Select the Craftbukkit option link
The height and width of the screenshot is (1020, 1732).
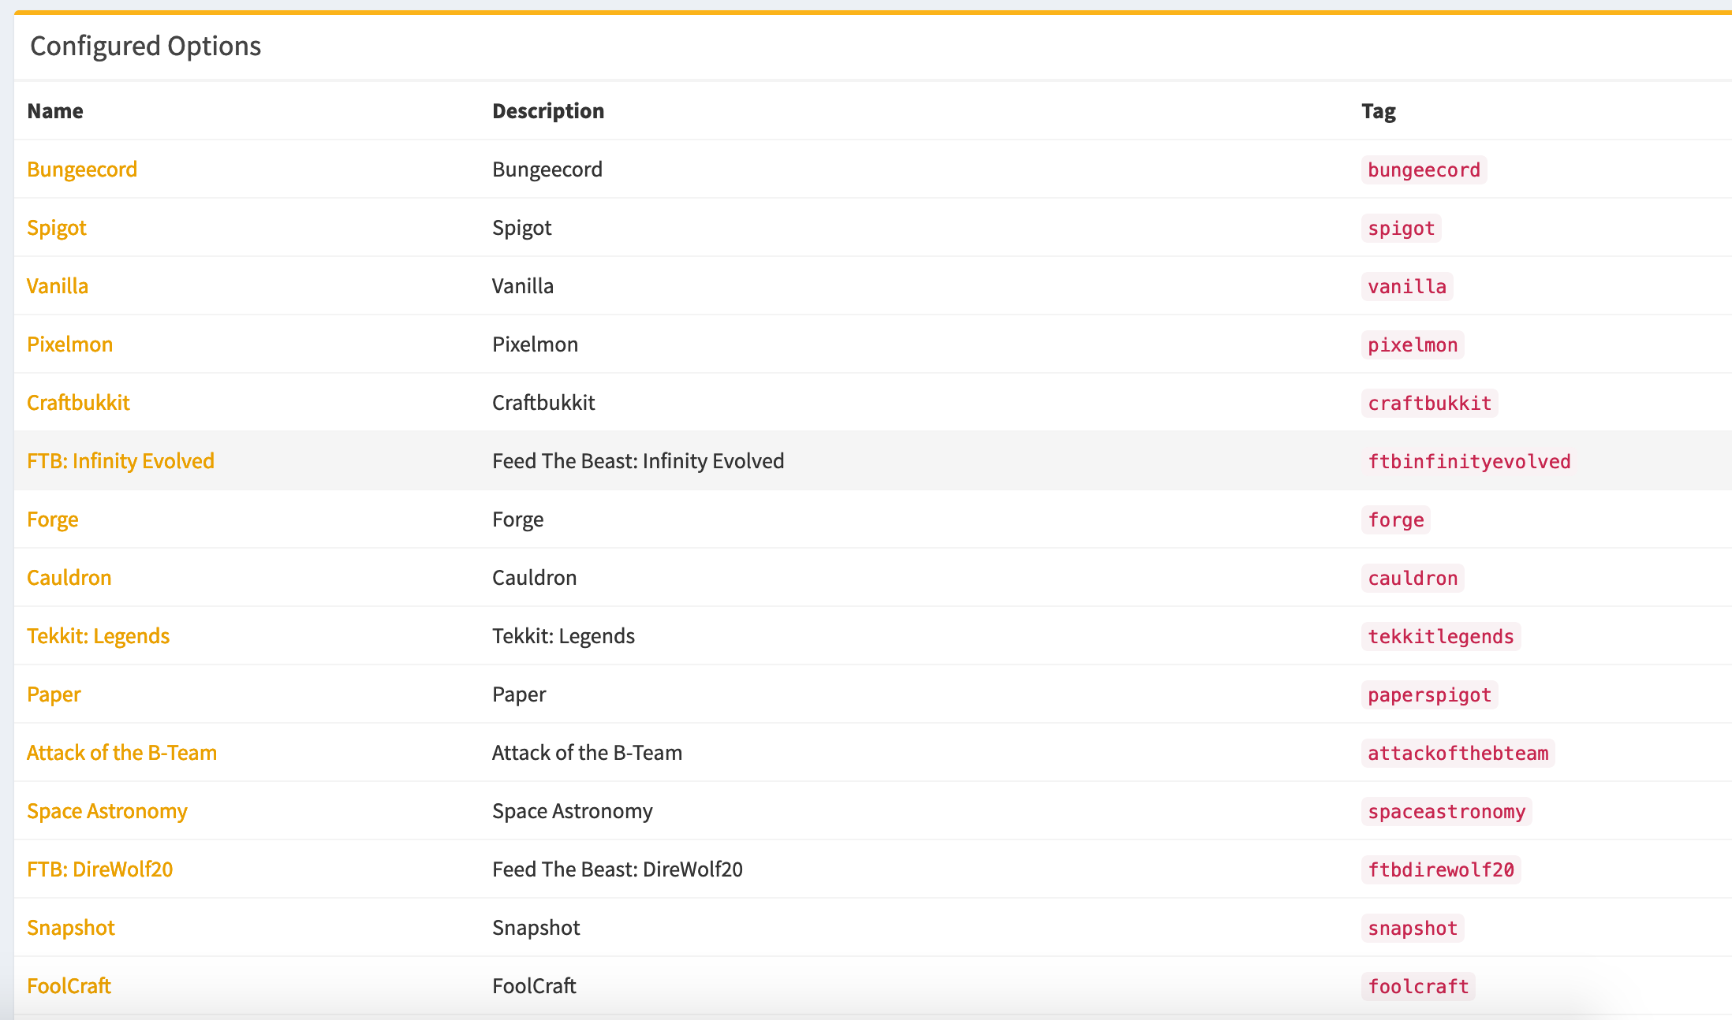pyautogui.click(x=78, y=403)
